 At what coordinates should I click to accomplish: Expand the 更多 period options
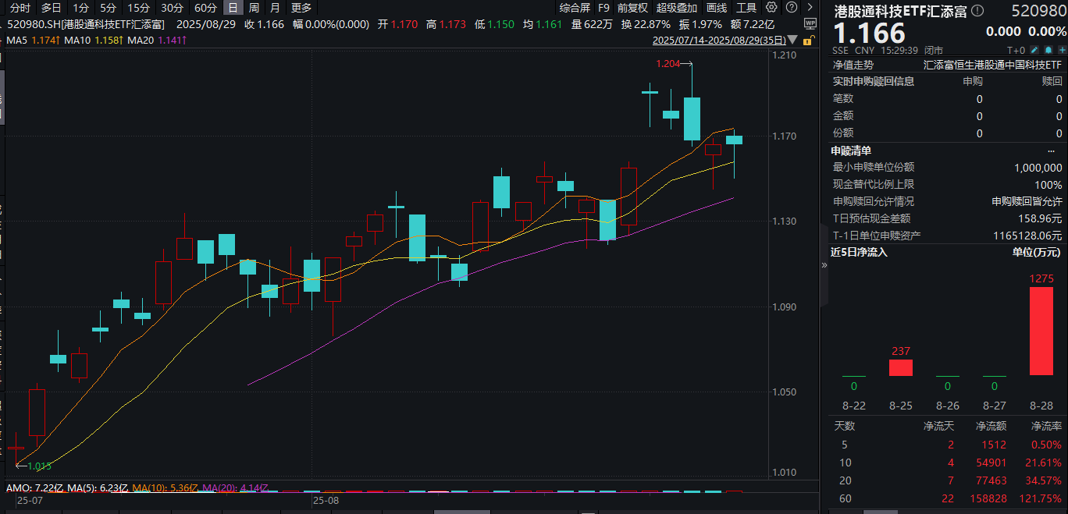point(301,8)
